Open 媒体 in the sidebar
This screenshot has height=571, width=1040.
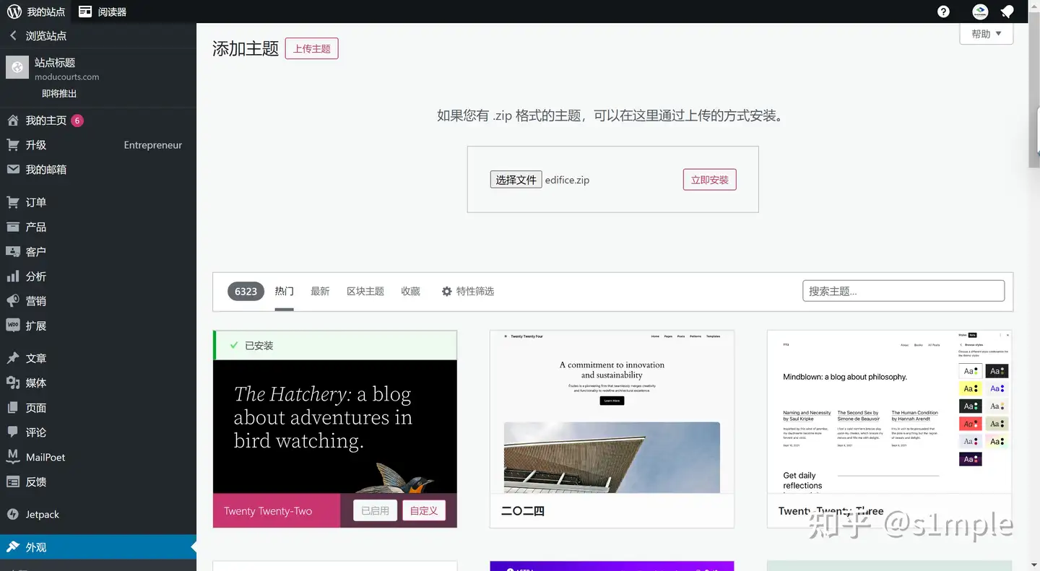click(98, 383)
